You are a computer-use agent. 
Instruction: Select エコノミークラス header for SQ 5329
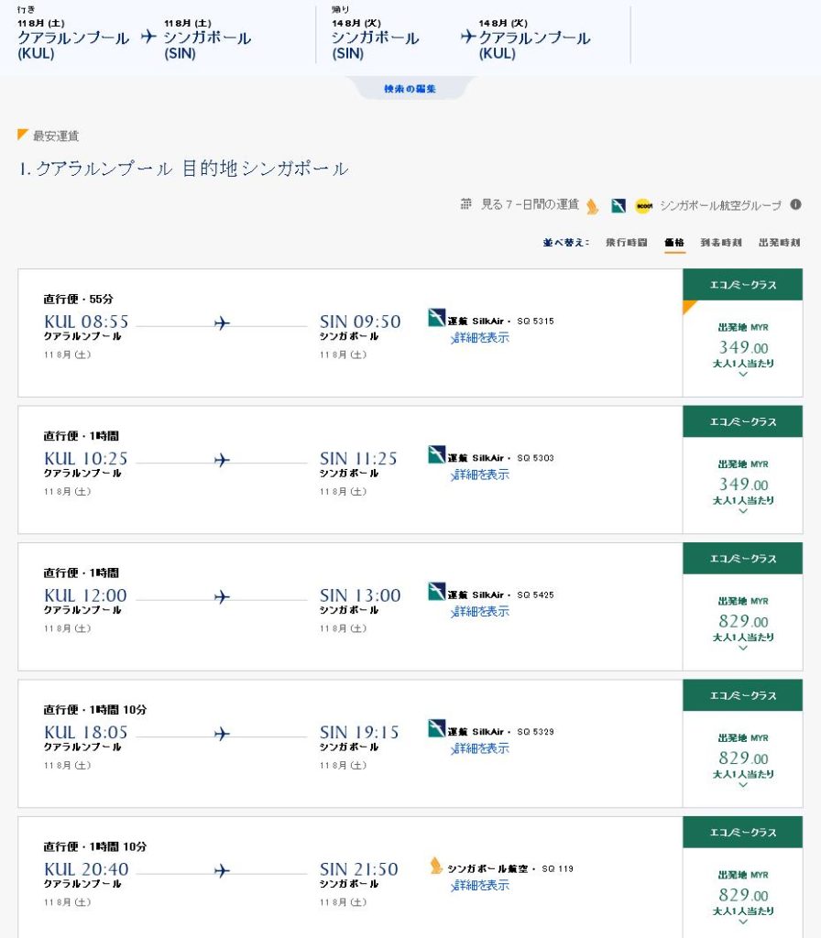point(742,696)
